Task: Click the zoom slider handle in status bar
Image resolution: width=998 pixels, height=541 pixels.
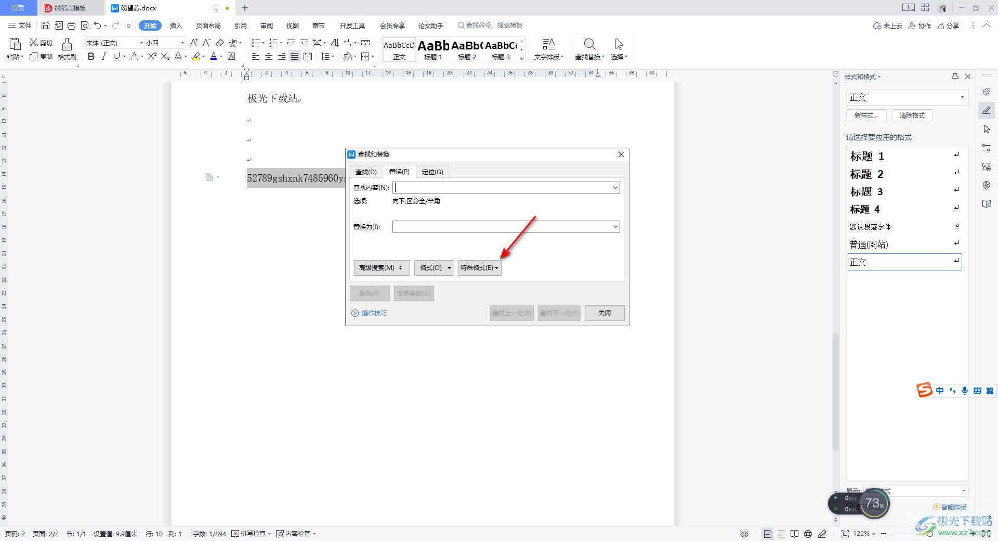Action: [929, 534]
